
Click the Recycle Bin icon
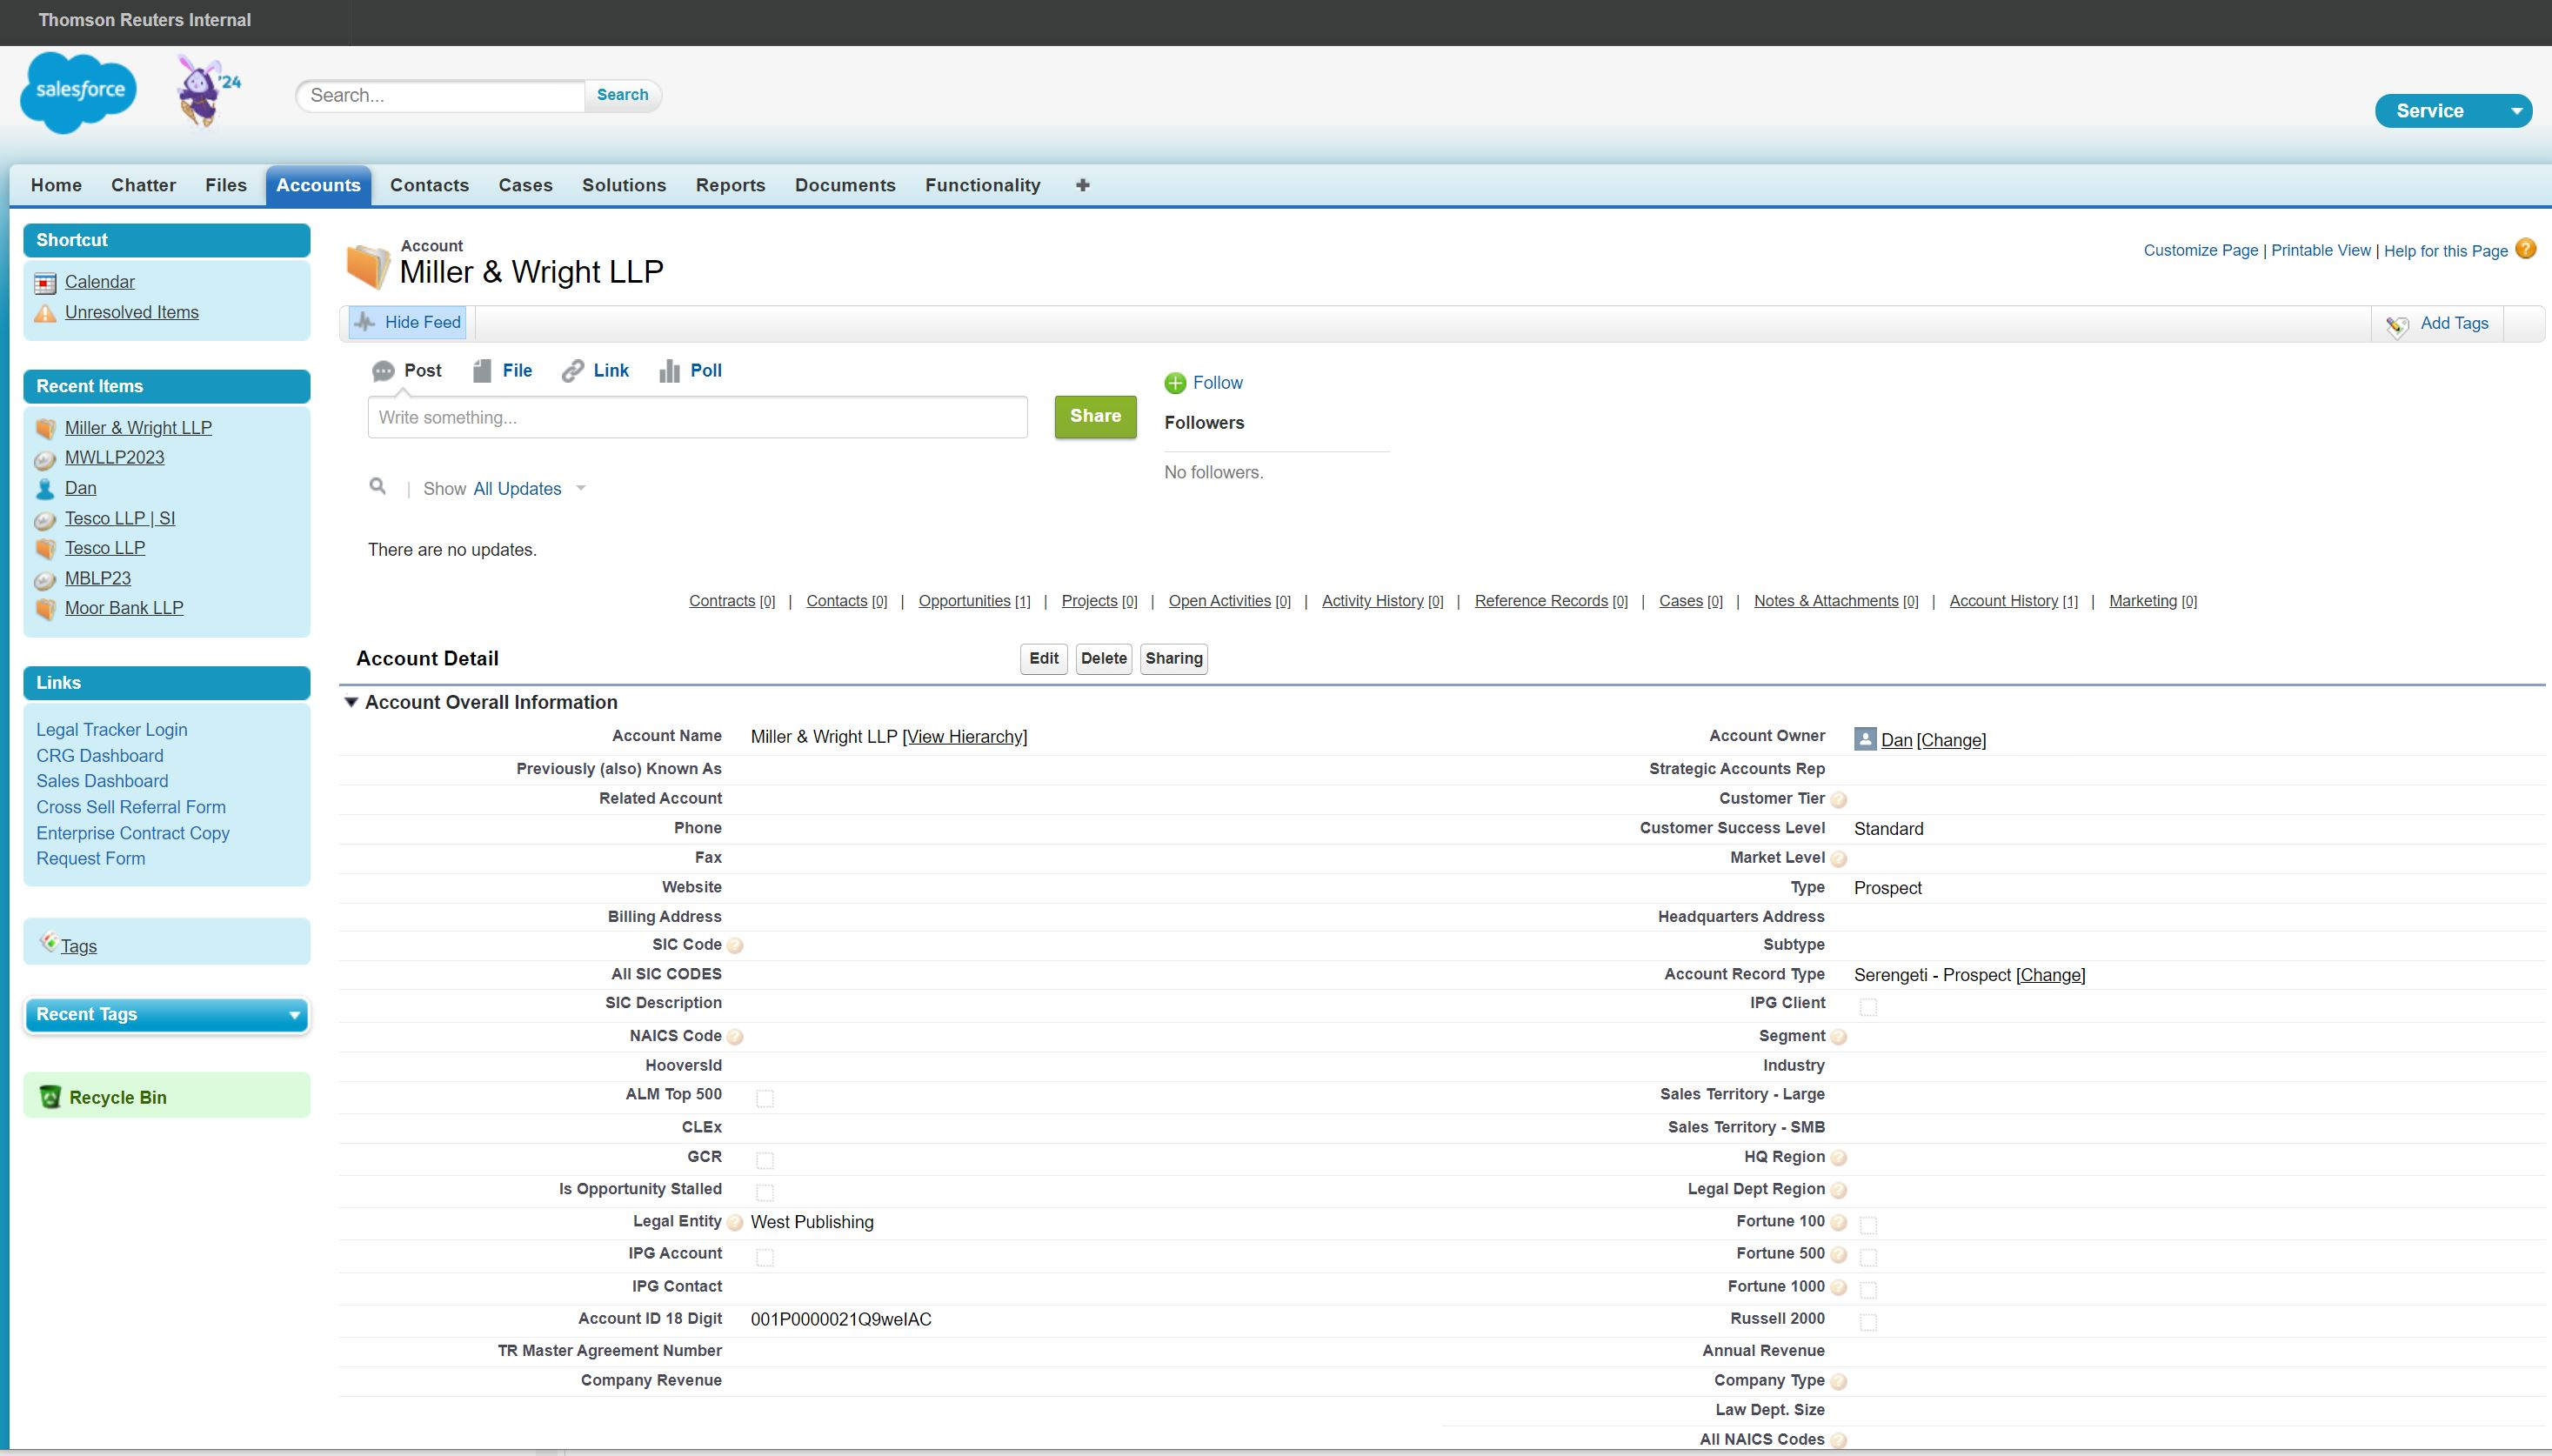(x=50, y=1097)
